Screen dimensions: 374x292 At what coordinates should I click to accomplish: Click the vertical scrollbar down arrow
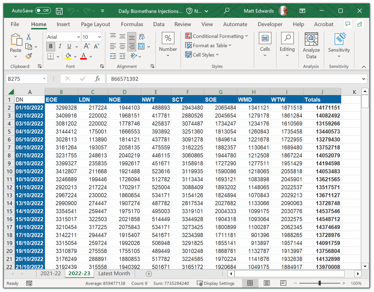365,266
